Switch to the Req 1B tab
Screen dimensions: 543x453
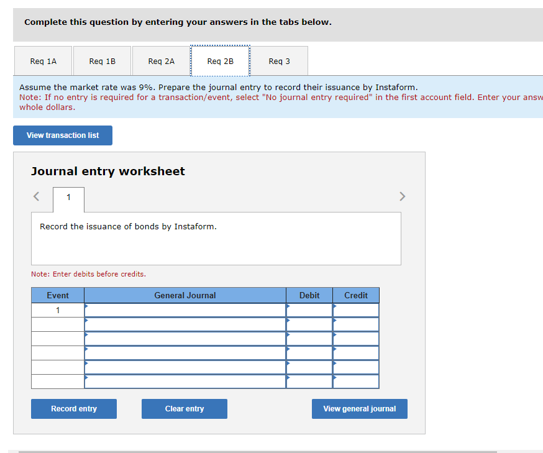(x=102, y=61)
